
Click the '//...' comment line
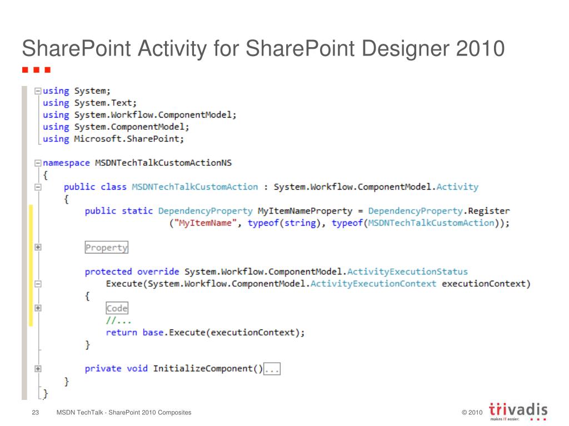pyautogui.click(x=118, y=321)
